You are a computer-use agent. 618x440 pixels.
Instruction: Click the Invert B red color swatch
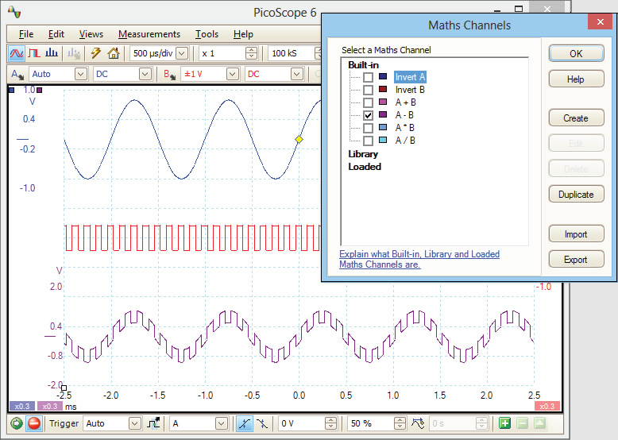pyautogui.click(x=383, y=89)
